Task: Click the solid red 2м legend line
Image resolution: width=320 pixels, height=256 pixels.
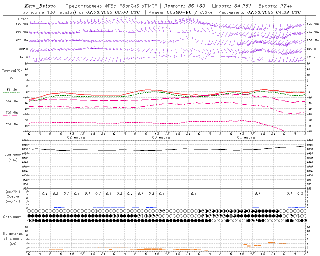Action: tap(11, 81)
